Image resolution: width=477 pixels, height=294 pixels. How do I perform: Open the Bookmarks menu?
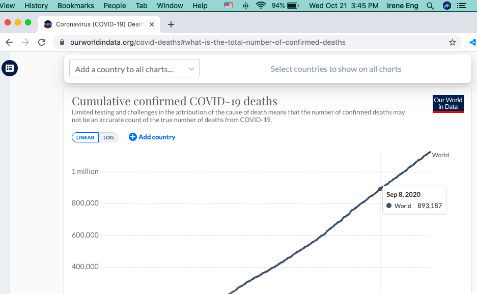(x=75, y=6)
